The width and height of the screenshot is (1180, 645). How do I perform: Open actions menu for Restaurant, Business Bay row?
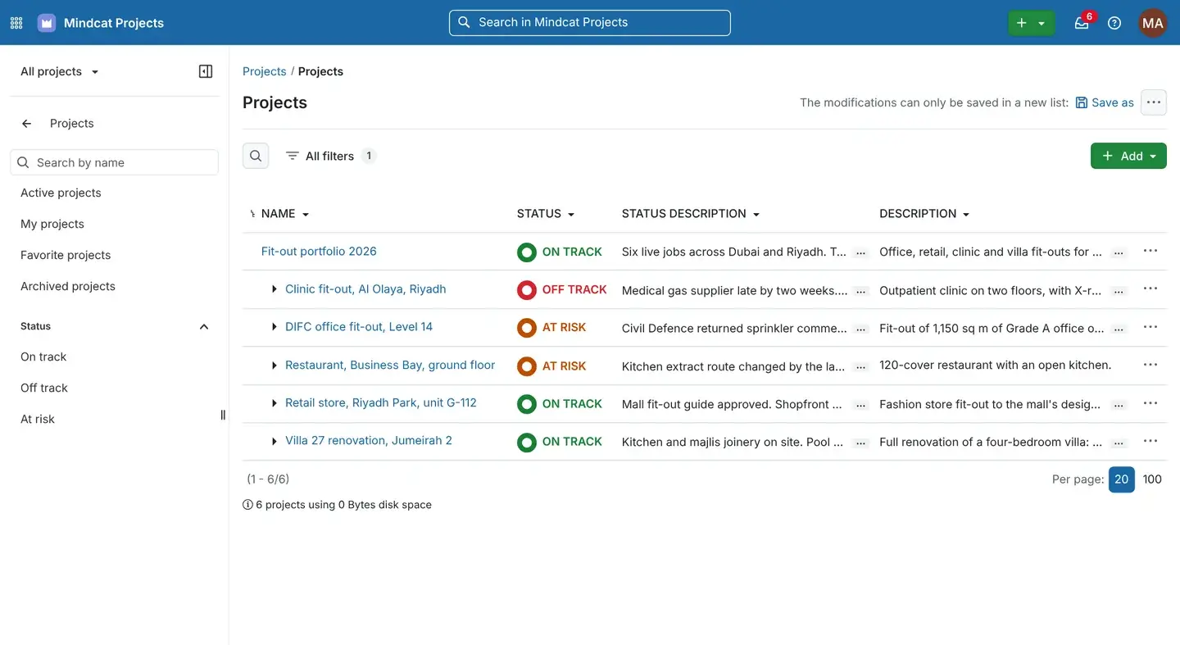pos(1150,365)
